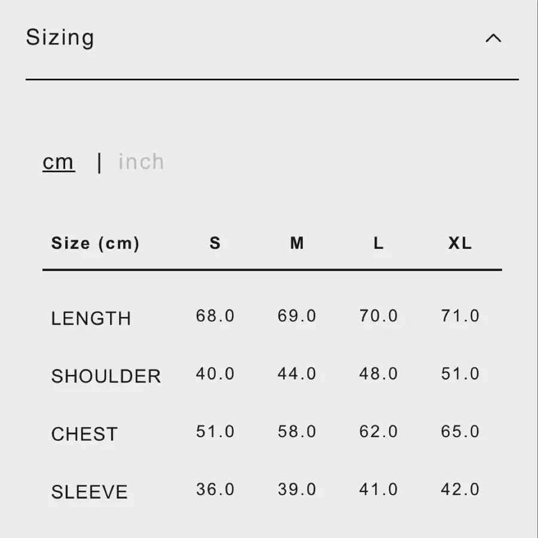
Task: Click the 68.0 length value for S
Action: 215,316
